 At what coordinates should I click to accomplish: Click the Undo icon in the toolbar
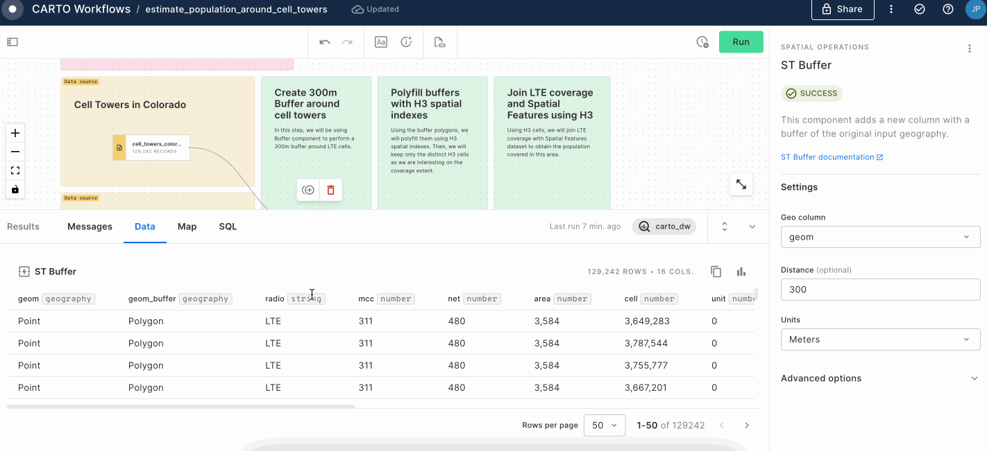pos(323,42)
